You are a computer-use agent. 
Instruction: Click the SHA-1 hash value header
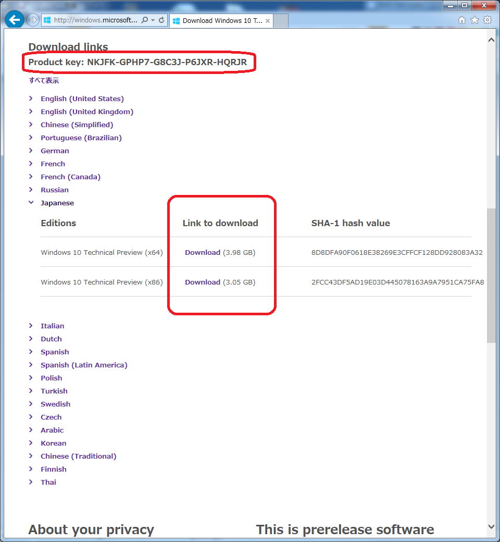(x=351, y=223)
